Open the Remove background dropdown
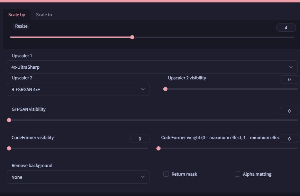This screenshot has height=196, width=300. click(x=74, y=177)
